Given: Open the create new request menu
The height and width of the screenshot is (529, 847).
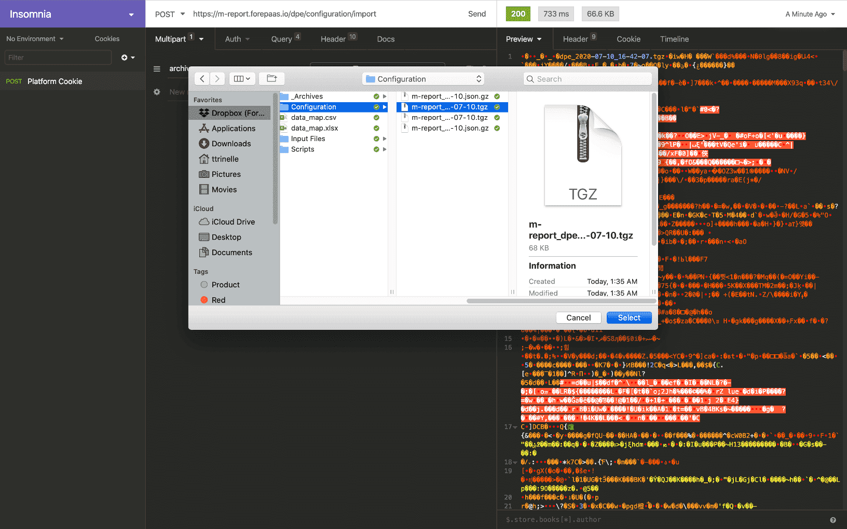Looking at the screenshot, I should click(x=128, y=58).
